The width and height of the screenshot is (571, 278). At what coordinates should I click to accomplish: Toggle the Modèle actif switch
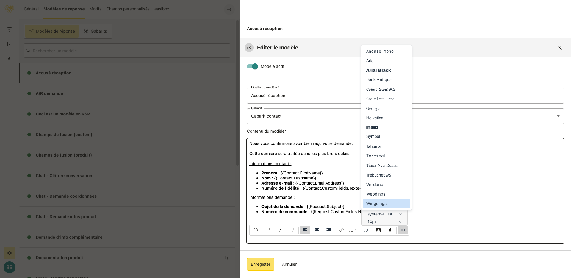point(252,66)
